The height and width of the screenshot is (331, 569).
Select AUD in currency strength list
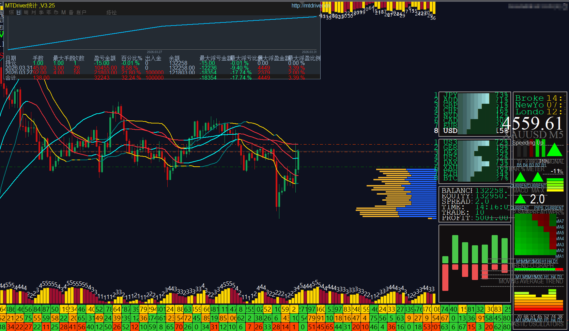pos(450,100)
